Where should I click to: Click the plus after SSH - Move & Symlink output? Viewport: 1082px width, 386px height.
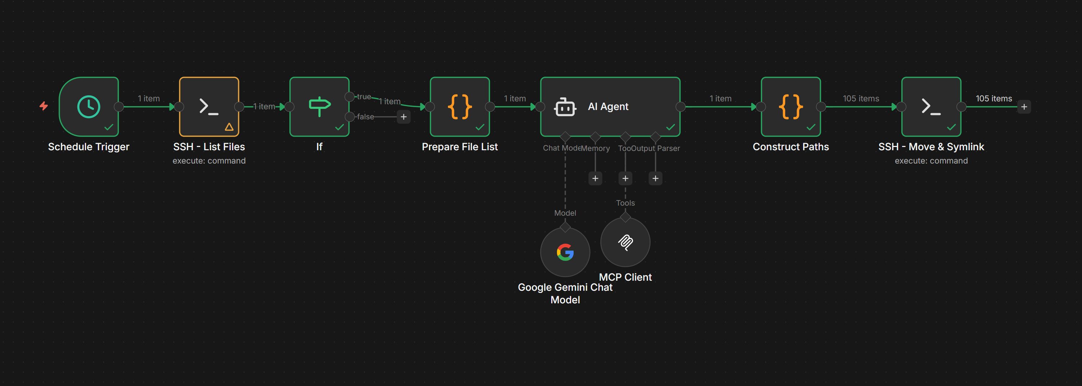coord(1025,107)
